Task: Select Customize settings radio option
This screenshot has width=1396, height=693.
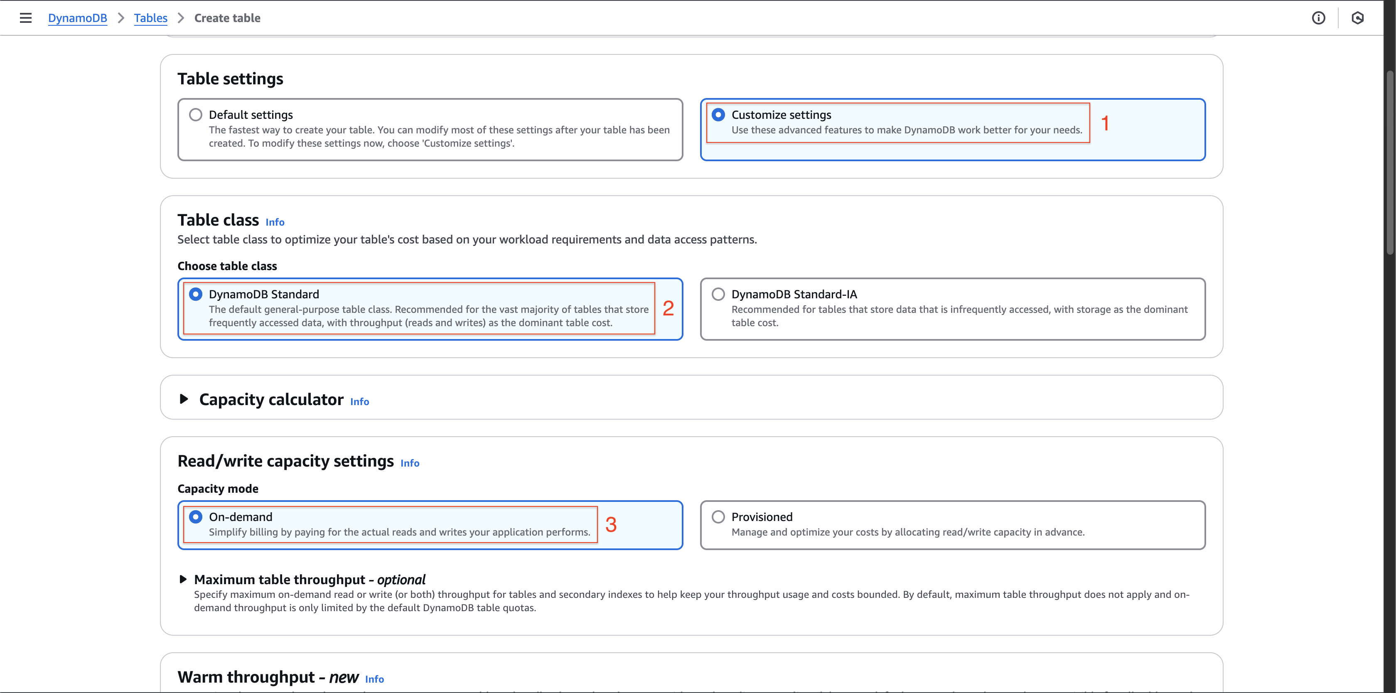Action: click(x=718, y=115)
